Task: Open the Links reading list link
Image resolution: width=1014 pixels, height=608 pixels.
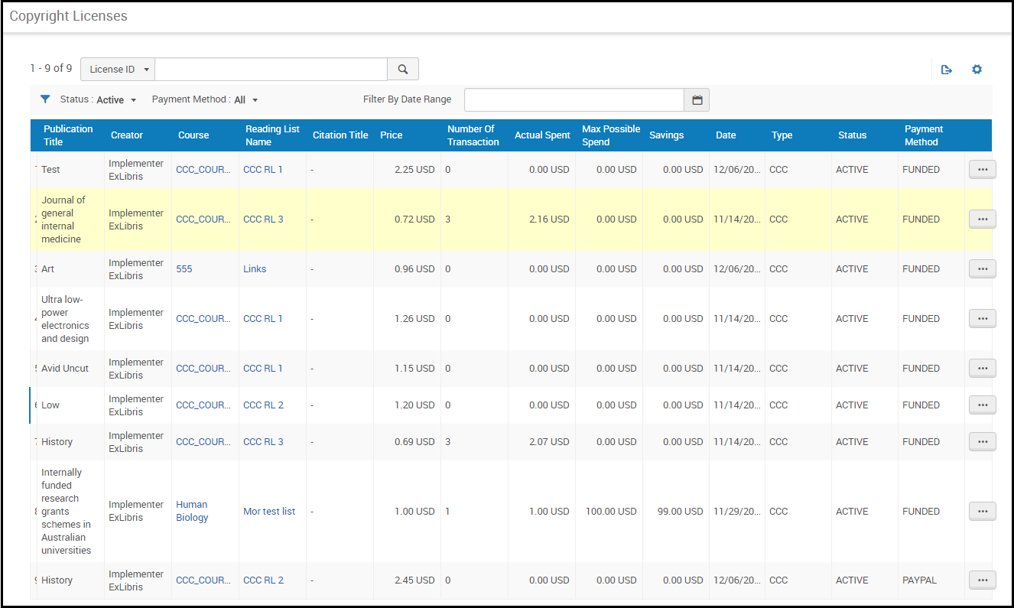Action: pyautogui.click(x=255, y=269)
